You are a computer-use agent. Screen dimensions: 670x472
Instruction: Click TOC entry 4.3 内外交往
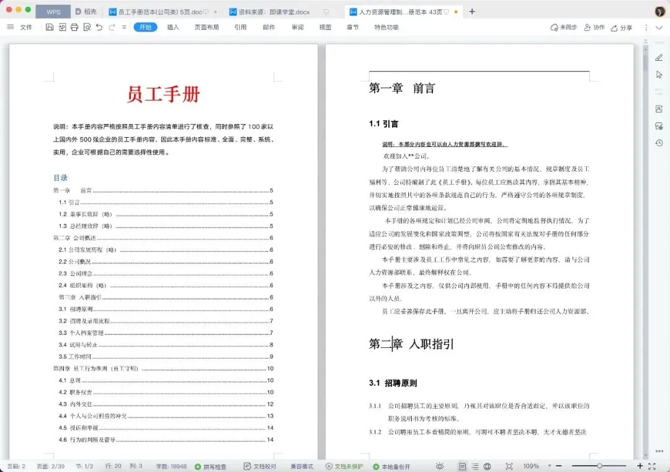[166, 404]
